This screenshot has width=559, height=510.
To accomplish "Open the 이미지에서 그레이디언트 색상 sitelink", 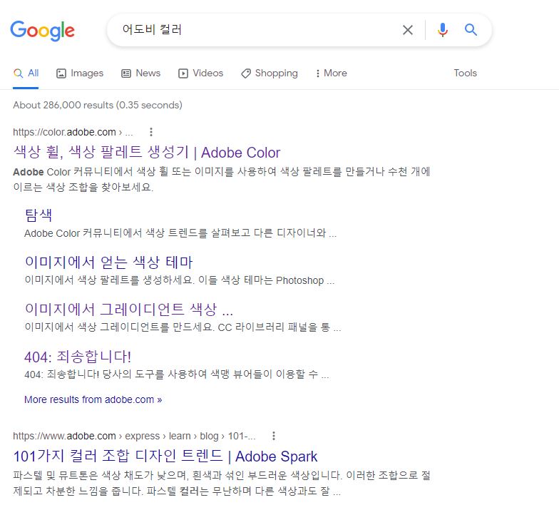I will [128, 310].
